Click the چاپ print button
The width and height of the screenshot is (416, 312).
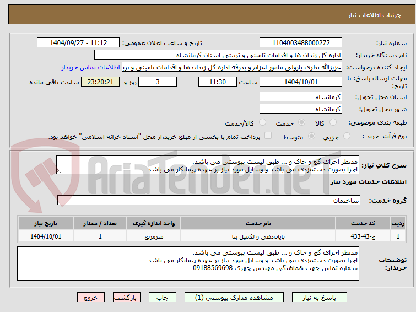(x=163, y=298)
